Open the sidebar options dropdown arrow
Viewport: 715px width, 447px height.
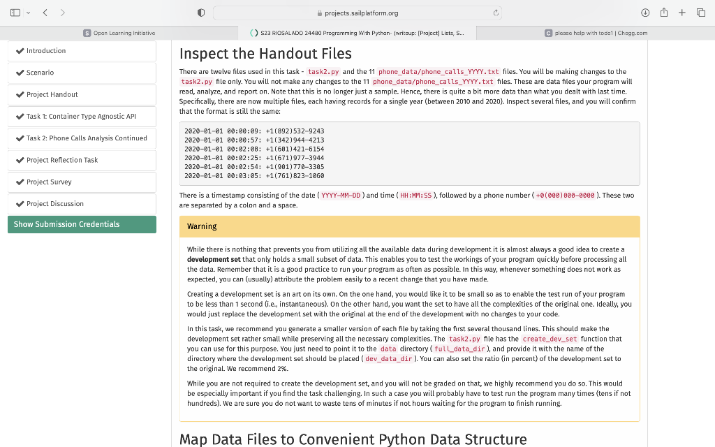tap(28, 13)
